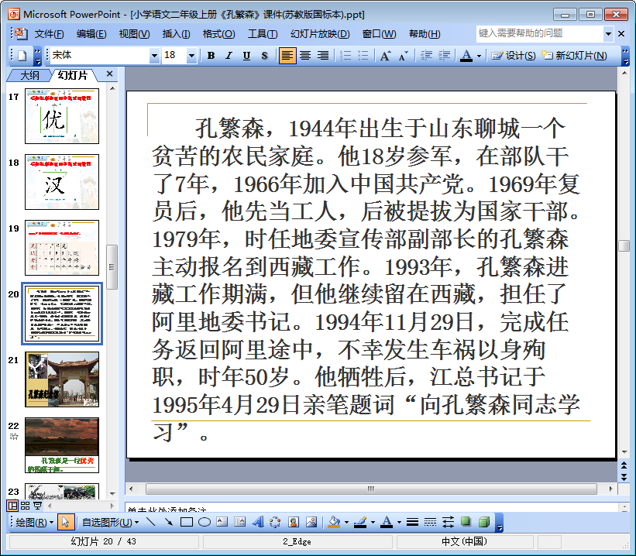Viewport: 636px width, 556px height.
Task: Insert a vertical text box
Action: (x=239, y=522)
